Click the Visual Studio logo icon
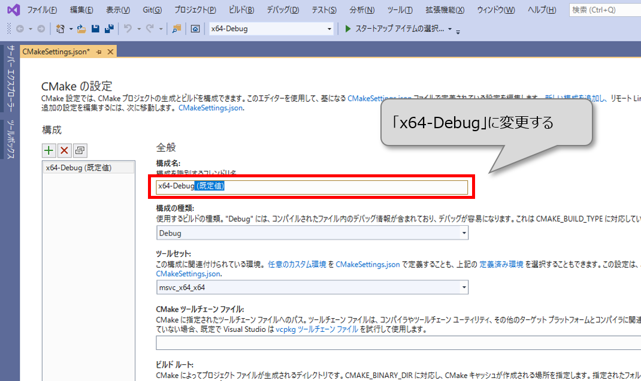The image size is (641, 381). pyautogui.click(x=14, y=10)
